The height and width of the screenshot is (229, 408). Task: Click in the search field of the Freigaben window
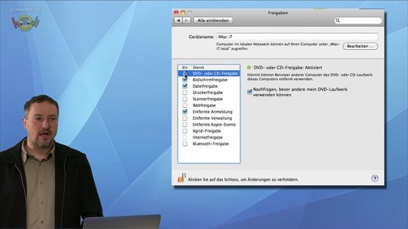358,20
